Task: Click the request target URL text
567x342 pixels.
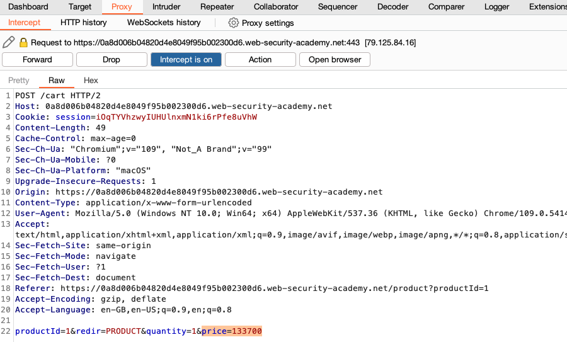Action: [x=217, y=43]
